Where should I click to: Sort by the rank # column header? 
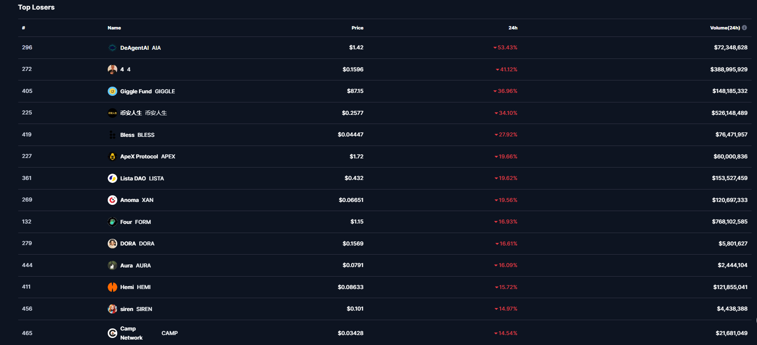[x=24, y=28]
